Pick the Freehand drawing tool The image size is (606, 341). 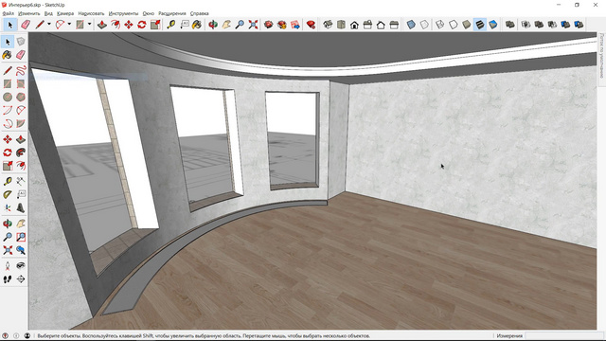pos(21,70)
